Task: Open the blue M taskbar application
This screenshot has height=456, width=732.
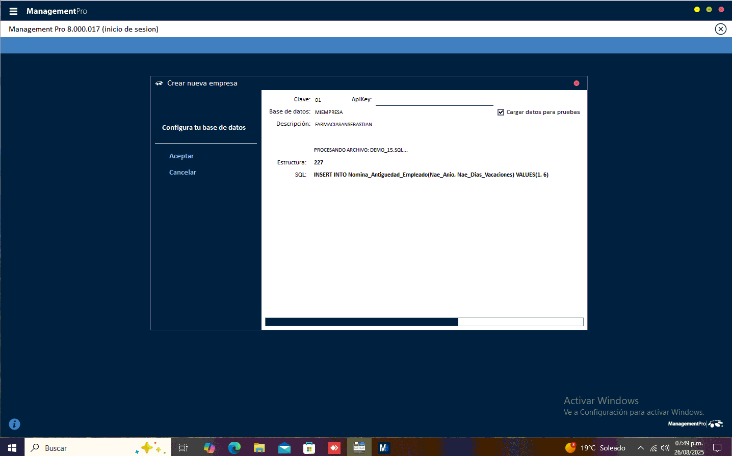Action: (x=384, y=448)
